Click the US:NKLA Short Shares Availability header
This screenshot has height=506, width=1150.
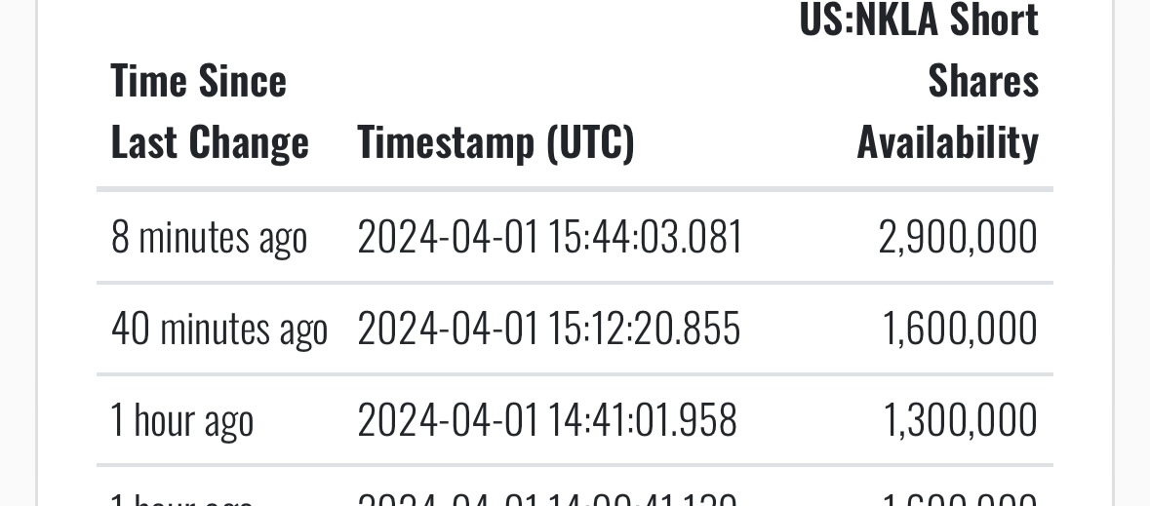point(919,81)
